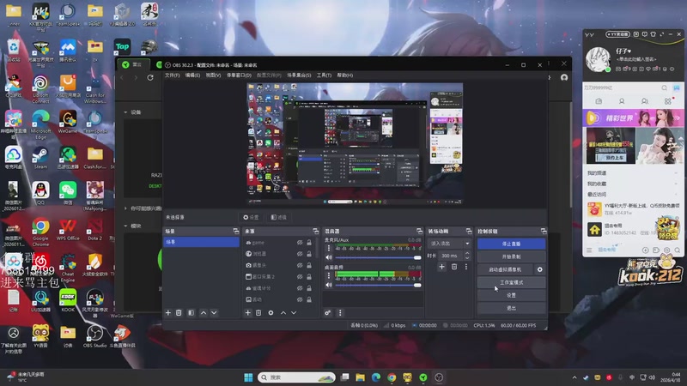Open advanced audio properties in mixer

coord(328,313)
